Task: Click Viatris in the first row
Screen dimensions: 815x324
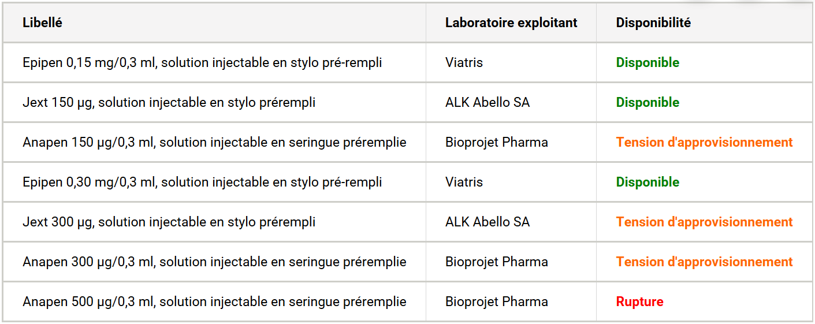Action: [x=464, y=62]
